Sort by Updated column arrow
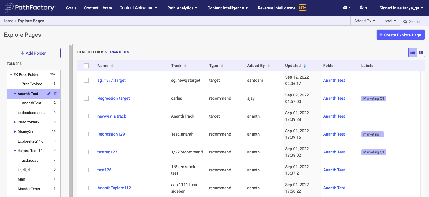The height and width of the screenshot is (197, 429). click(304, 66)
